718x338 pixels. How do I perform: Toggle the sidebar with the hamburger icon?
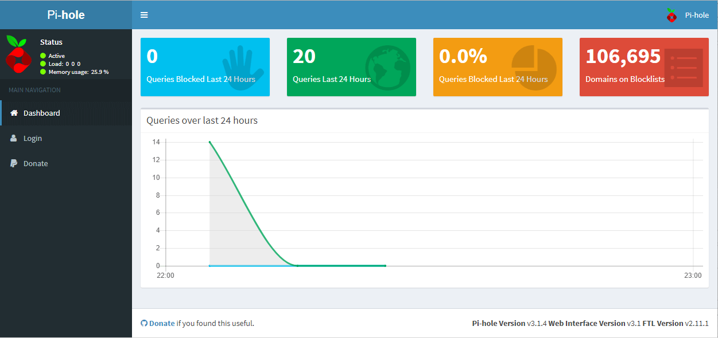click(x=144, y=15)
